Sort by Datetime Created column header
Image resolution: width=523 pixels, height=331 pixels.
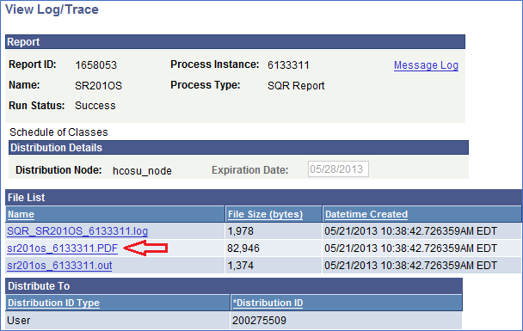[366, 214]
